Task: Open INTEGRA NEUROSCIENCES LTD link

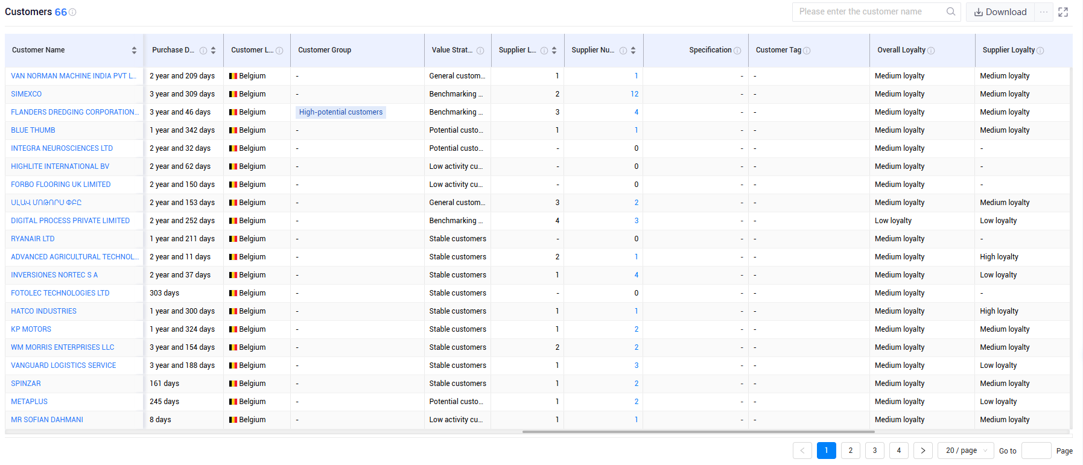Action: pos(62,148)
